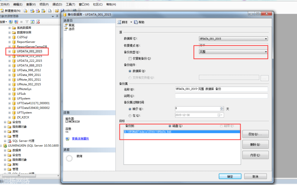Open the 社区(C) menu
Screen dimensions: 297x185
[98, 4]
